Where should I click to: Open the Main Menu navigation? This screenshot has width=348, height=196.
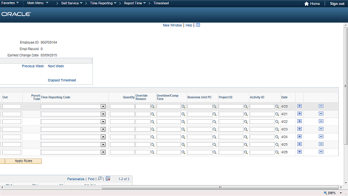(38, 3)
